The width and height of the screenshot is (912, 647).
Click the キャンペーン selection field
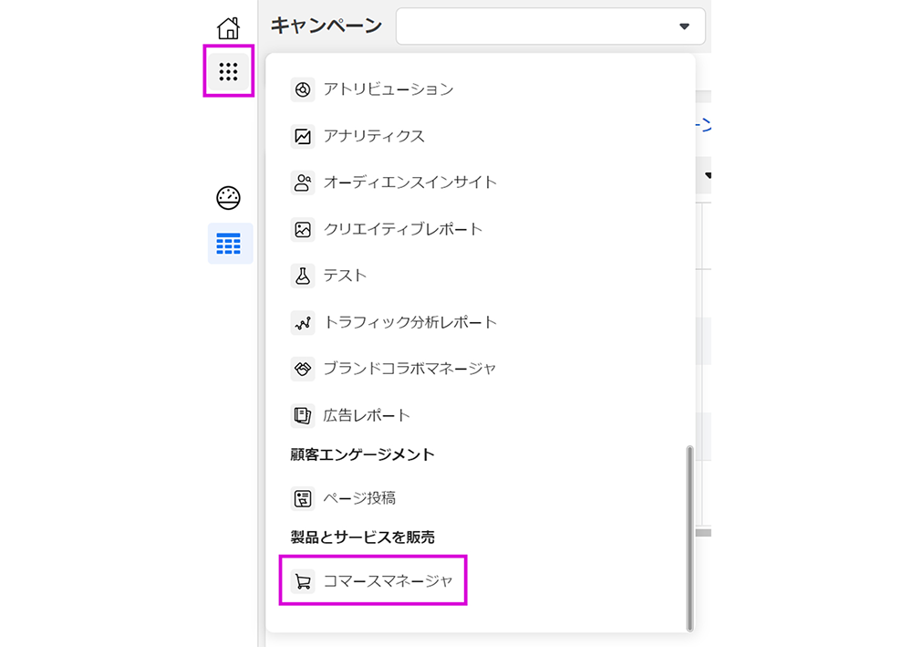click(x=550, y=26)
